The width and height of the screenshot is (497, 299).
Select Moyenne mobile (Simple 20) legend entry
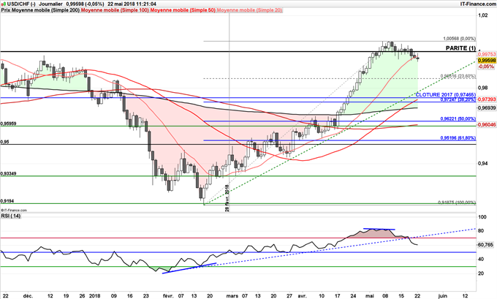[x=249, y=10]
